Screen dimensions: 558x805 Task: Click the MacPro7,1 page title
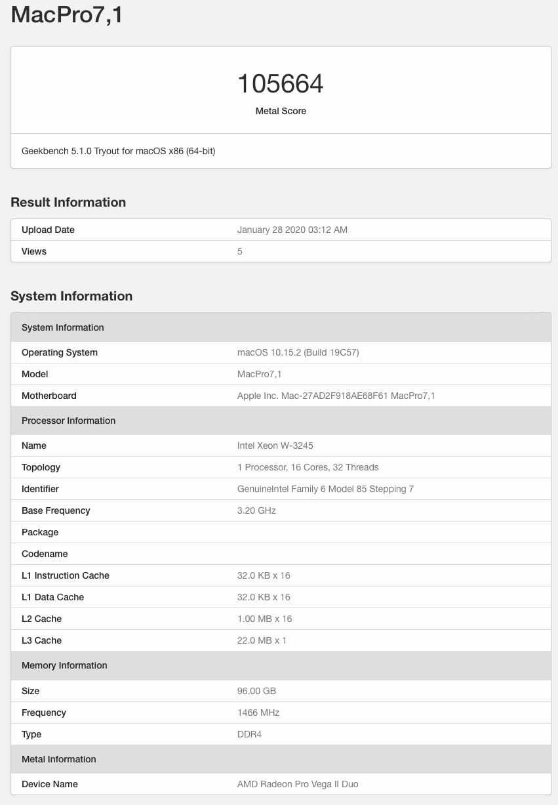67,14
